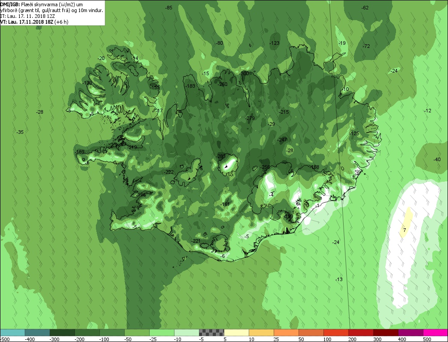Click the '-161' value on the map

point(225,205)
